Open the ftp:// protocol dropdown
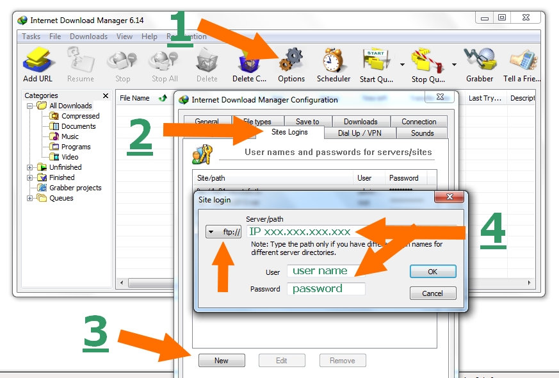Screen dimensions: 559x378 click(x=223, y=232)
